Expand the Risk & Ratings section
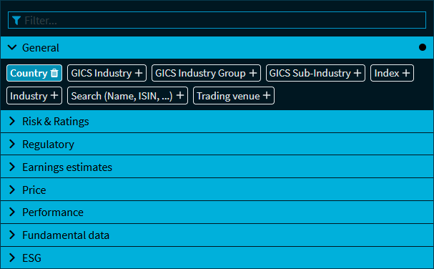434x269 pixels. pyautogui.click(x=217, y=122)
